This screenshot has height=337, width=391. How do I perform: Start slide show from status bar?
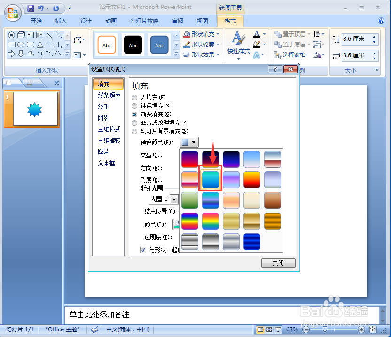[278, 329]
